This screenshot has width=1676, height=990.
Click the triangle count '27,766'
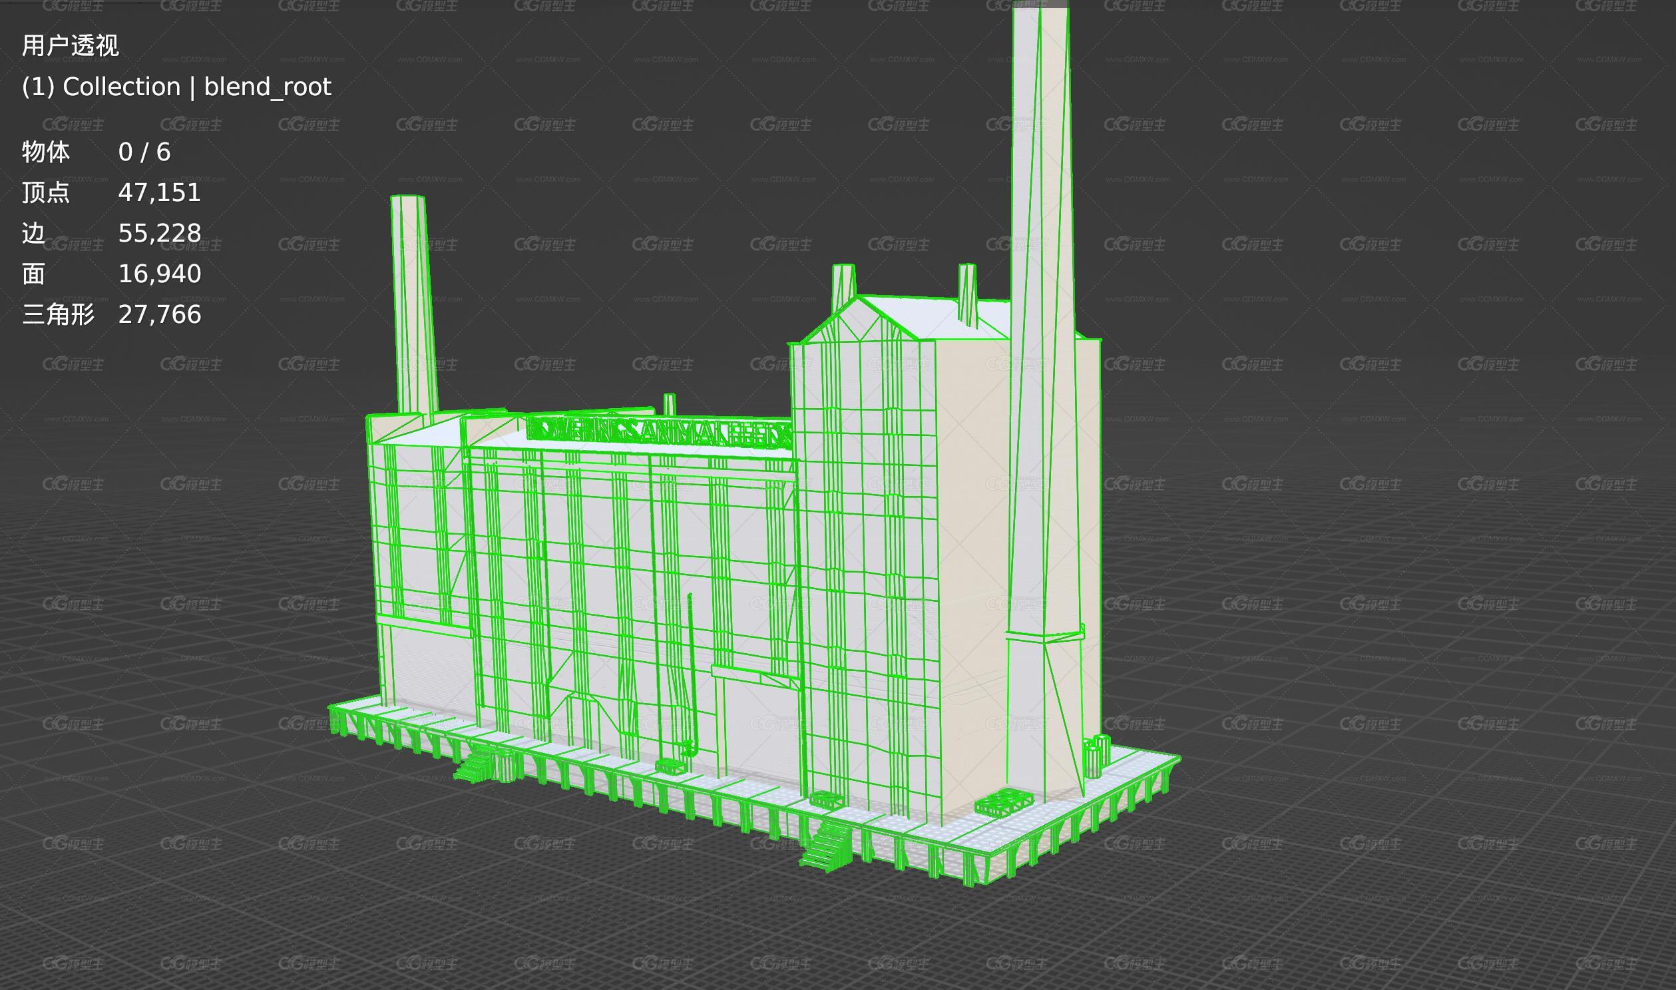[159, 314]
